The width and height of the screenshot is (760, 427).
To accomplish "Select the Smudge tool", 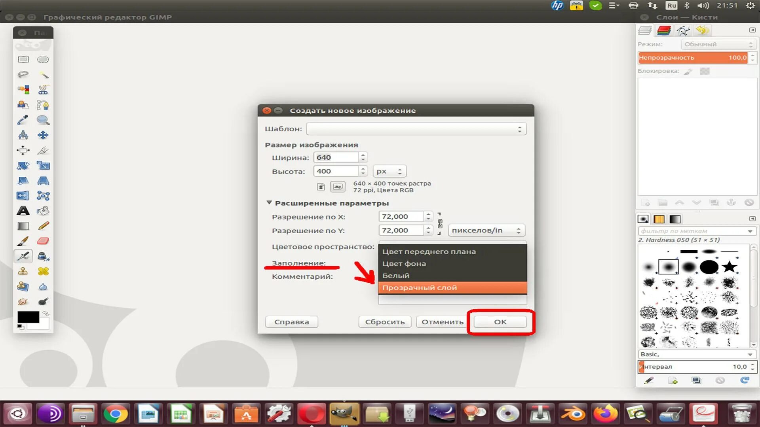I will [x=23, y=302].
